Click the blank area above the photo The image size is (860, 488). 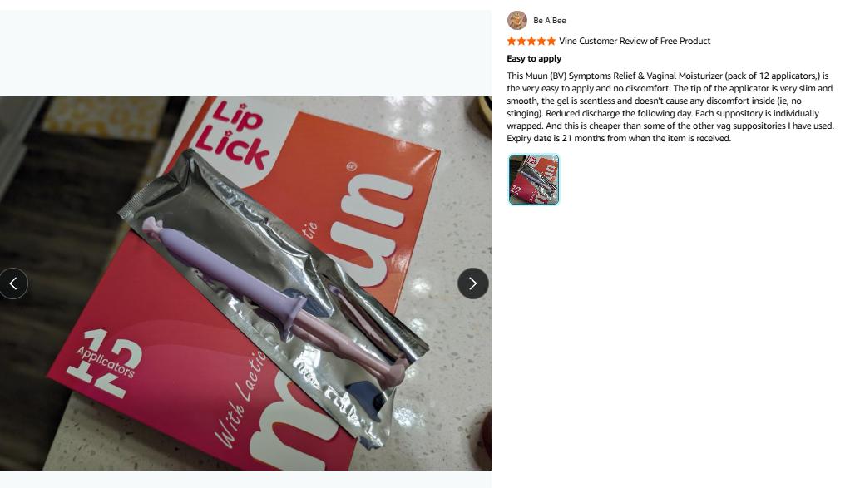[x=245, y=53]
